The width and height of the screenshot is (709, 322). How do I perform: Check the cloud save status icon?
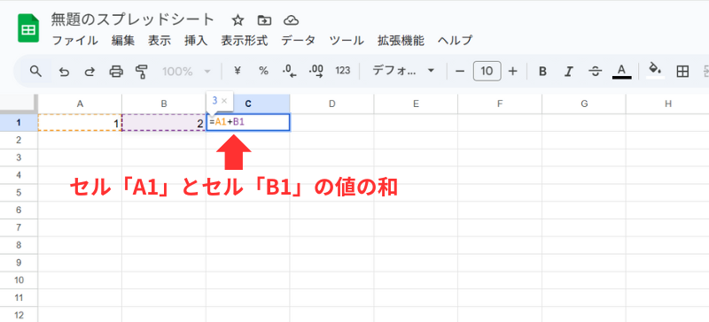[x=292, y=19]
